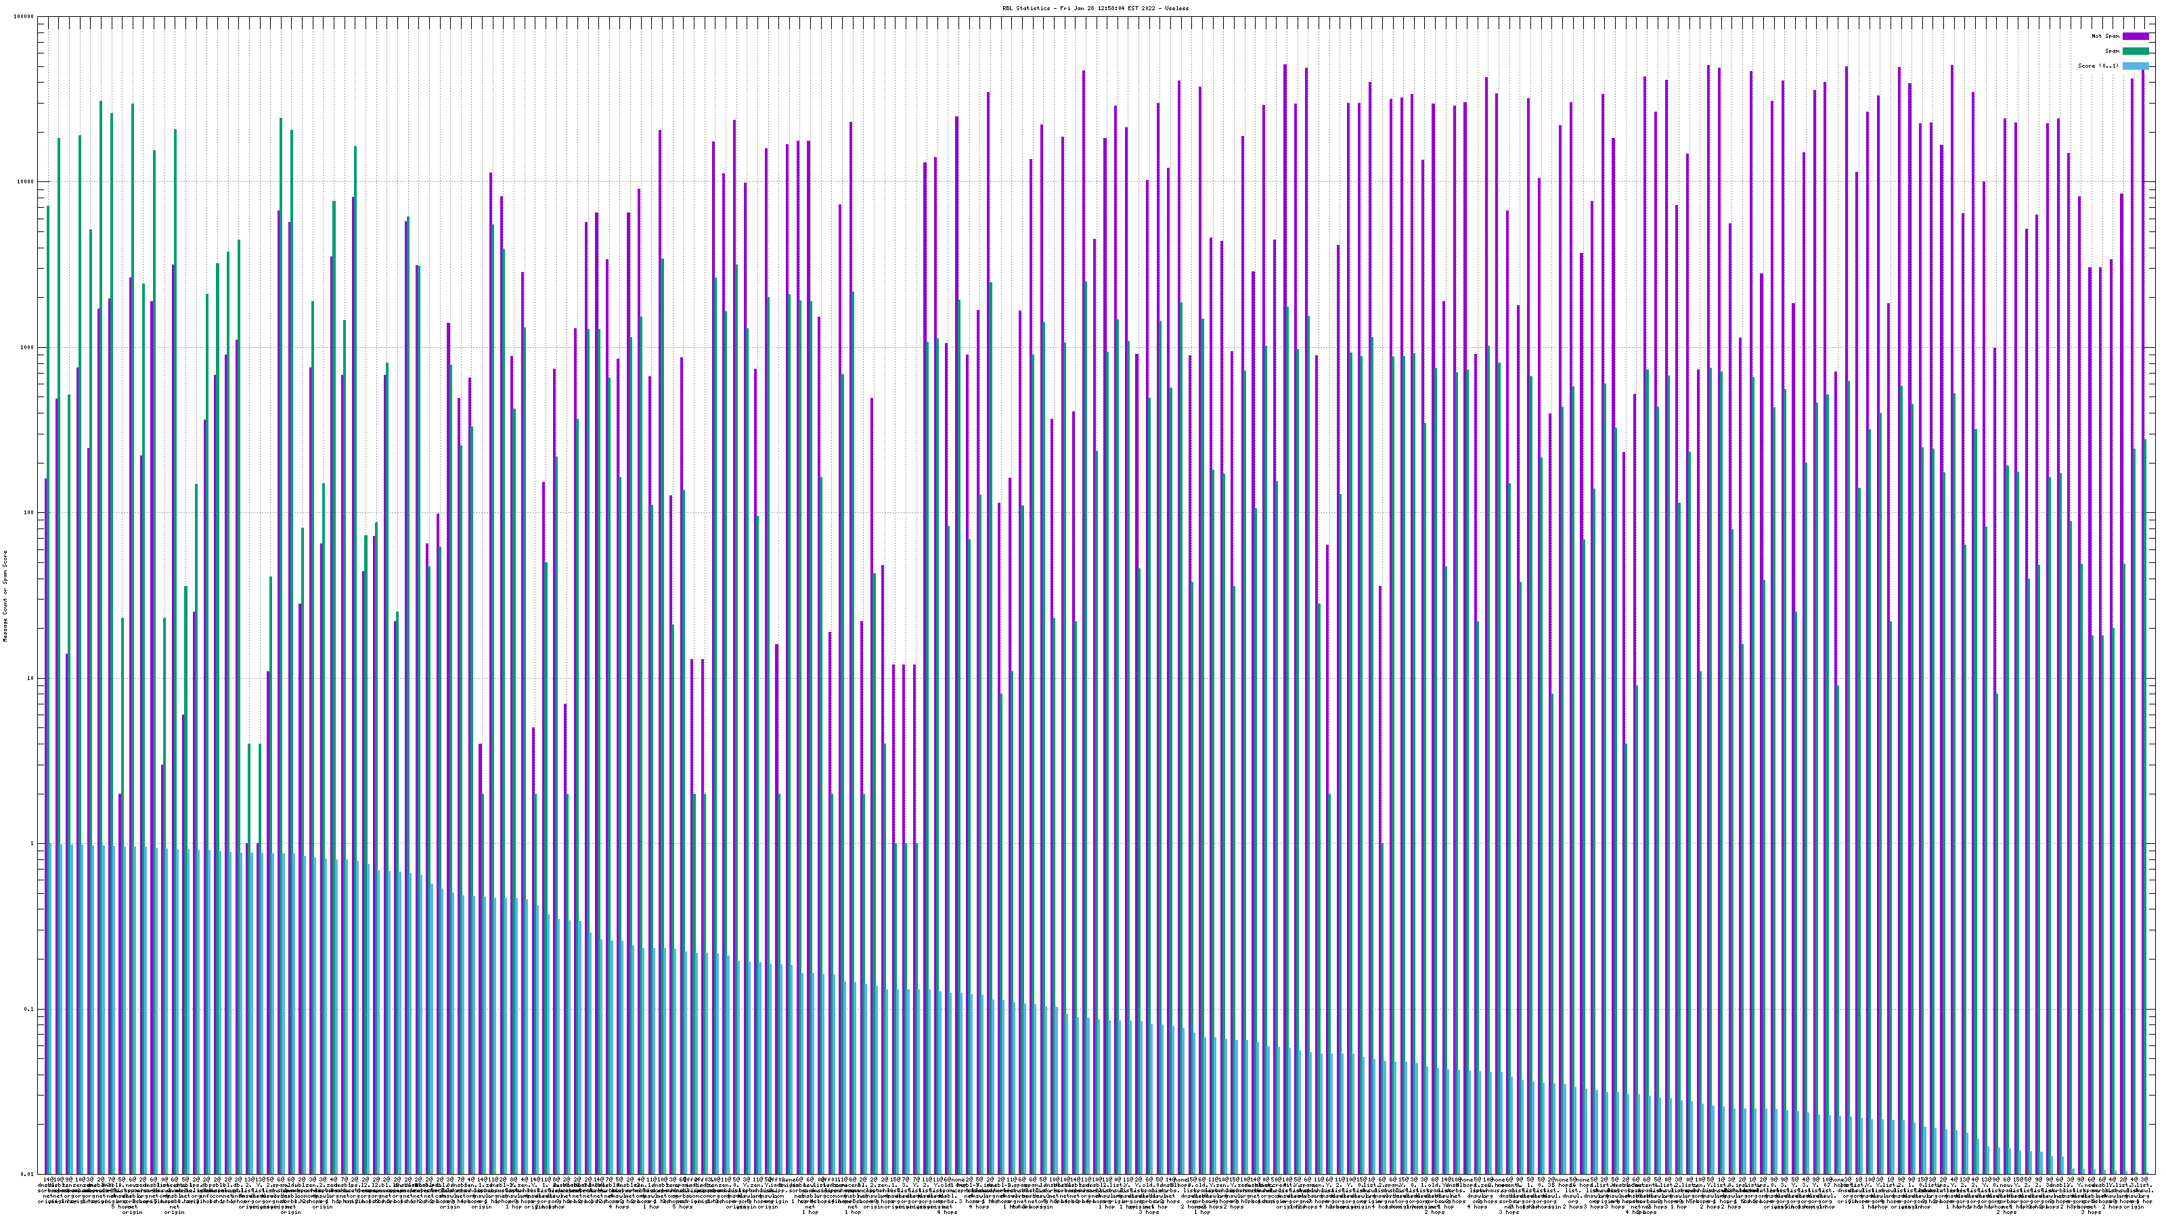Click the 0.01 y-axis tick label
The image size is (2166, 1218).
(x=28, y=1174)
